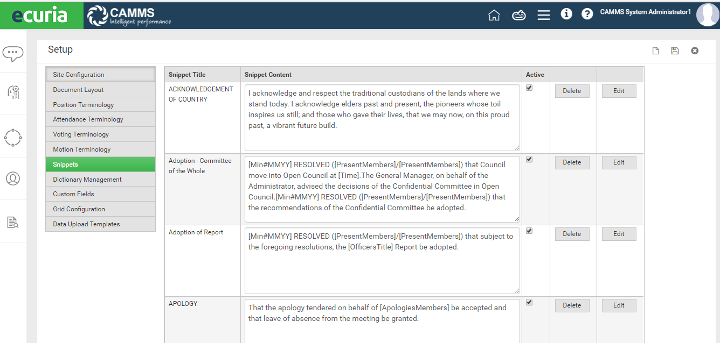Click the APOLOGY snippet content textarea
The image size is (720, 343).
(x=382, y=321)
